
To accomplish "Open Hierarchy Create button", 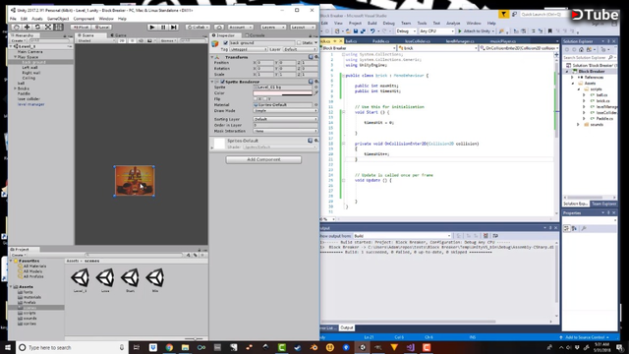I will (x=18, y=40).
